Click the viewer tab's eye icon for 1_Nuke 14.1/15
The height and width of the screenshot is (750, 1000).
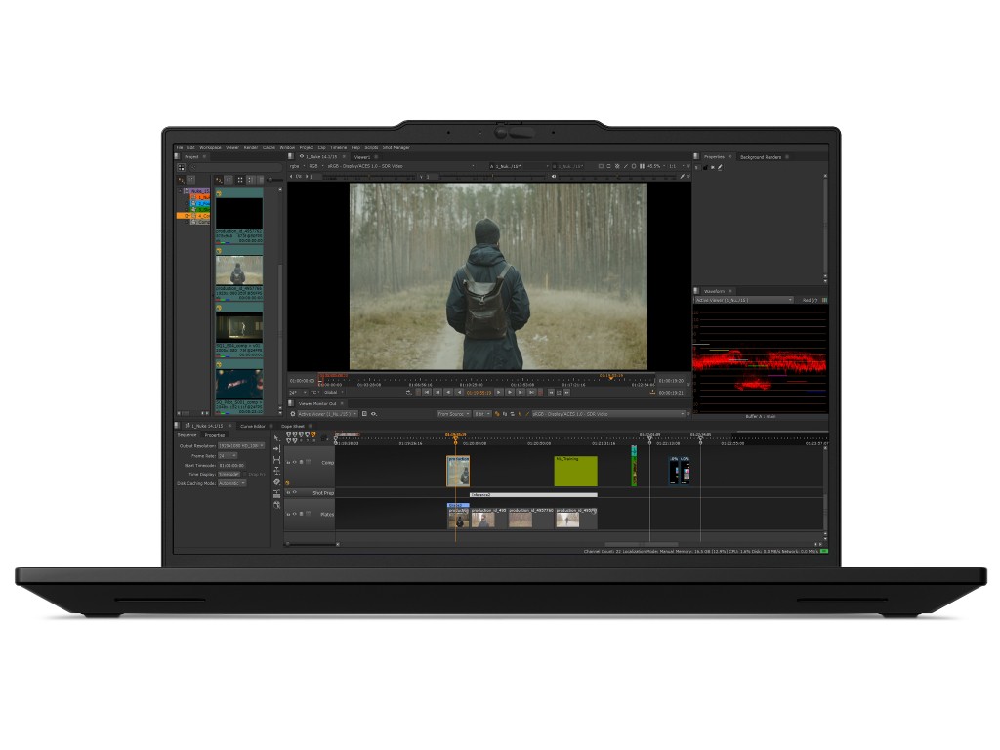302,156
